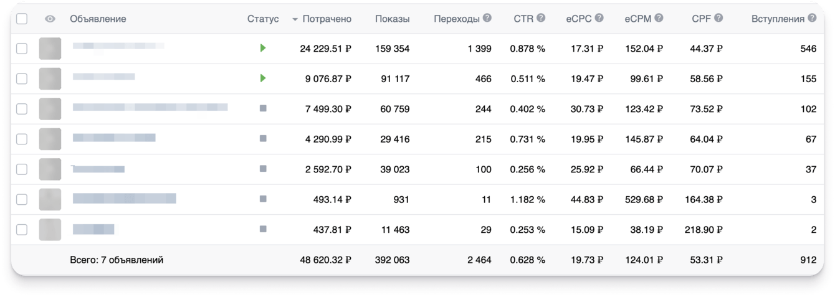Toggle the select-all checkbox in header
The width and height of the screenshot is (835, 297).
click(22, 19)
